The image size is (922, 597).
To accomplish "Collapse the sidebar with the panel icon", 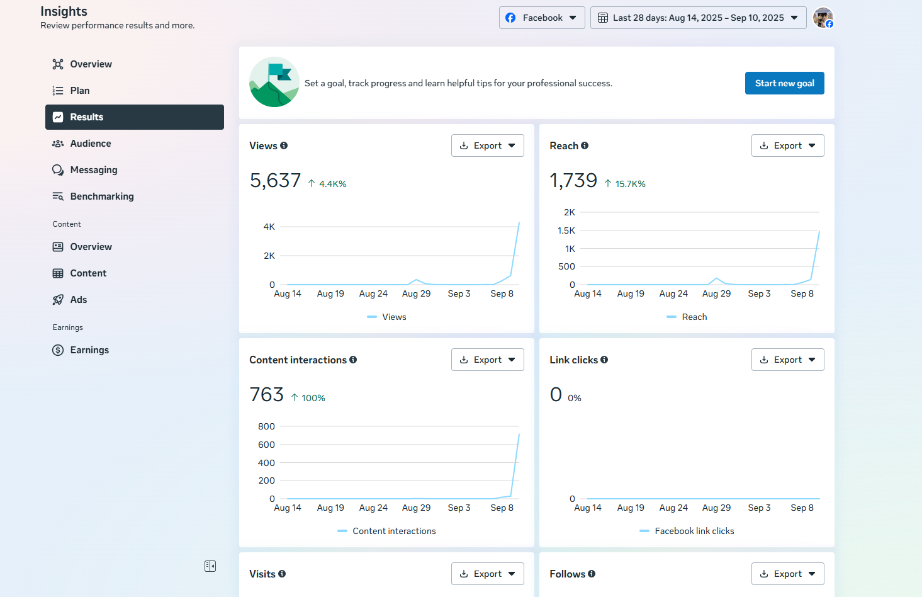I will point(210,566).
